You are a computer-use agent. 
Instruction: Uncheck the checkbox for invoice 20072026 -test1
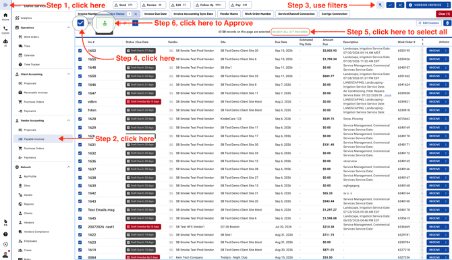tap(80, 227)
